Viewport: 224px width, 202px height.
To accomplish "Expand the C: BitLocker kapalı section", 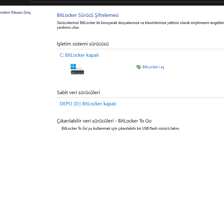I will (79, 55).
